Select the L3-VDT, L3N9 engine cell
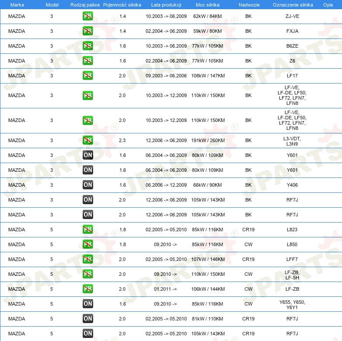The image size is (342, 341). [x=292, y=141]
